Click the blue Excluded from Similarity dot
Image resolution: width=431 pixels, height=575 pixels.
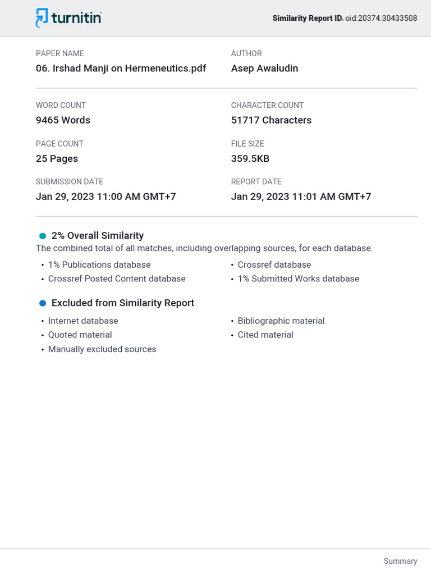tap(43, 303)
